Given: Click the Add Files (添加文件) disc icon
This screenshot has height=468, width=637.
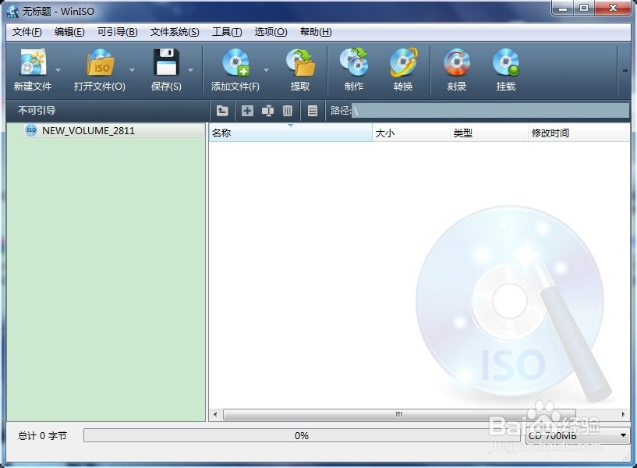Looking at the screenshot, I should (235, 62).
